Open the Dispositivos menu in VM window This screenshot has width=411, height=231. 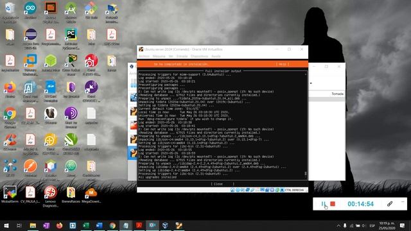[199, 56]
